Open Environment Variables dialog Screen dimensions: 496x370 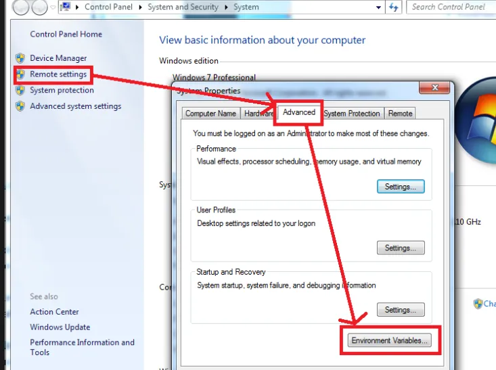(389, 341)
